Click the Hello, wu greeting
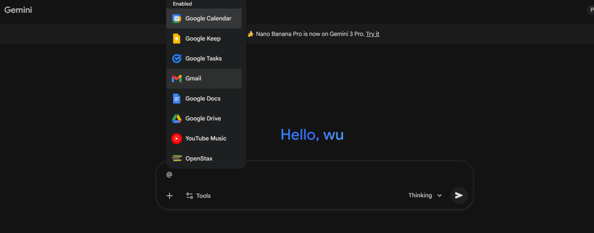 pyautogui.click(x=312, y=135)
